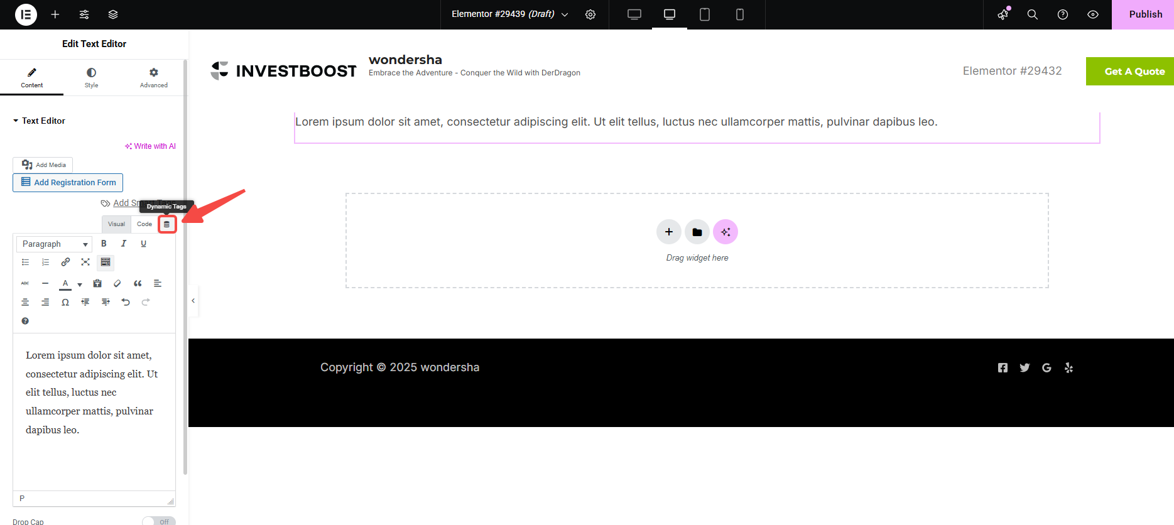1174x525 pixels.
Task: Click the undo arrow in editor
Action: tap(126, 302)
